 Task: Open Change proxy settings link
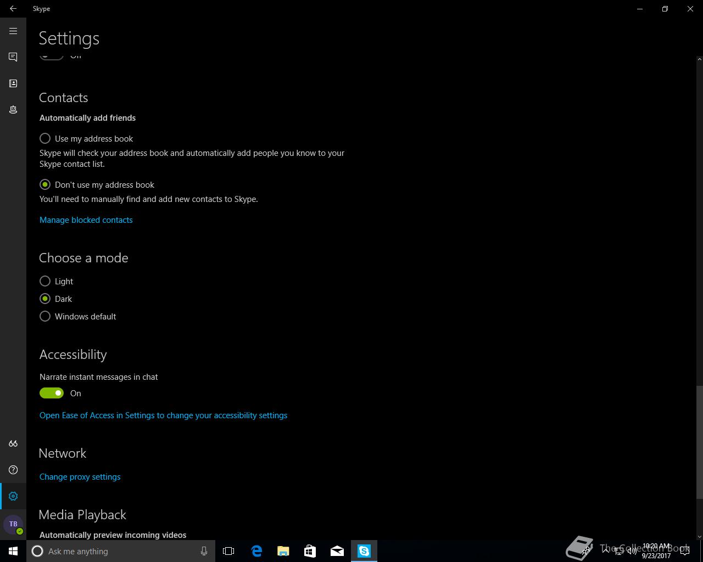click(x=80, y=477)
